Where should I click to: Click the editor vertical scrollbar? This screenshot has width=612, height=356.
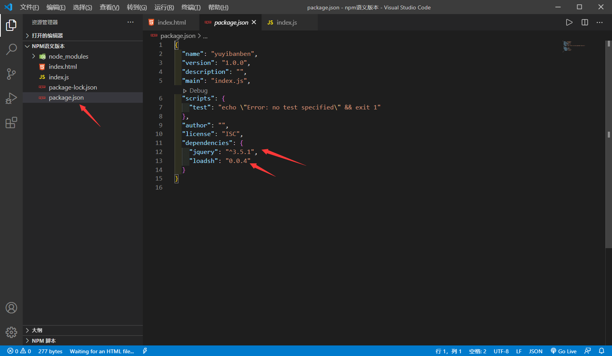coord(608,144)
